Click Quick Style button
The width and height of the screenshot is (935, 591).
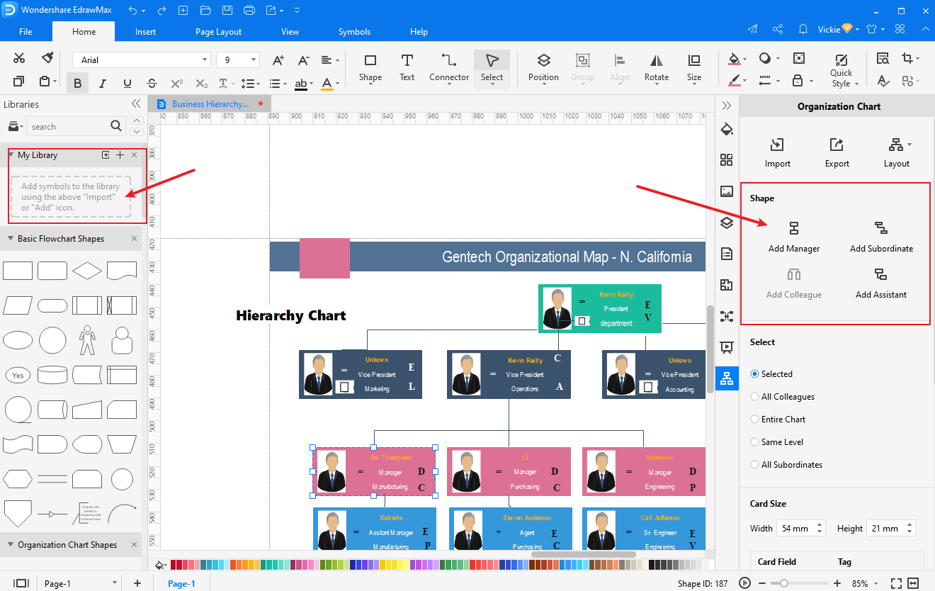[841, 70]
